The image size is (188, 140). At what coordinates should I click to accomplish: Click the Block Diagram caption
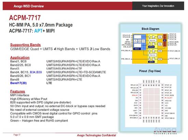pos(150,29)
